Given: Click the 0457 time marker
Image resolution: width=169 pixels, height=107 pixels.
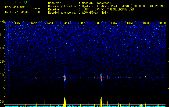Looking at the screenshot, I should (x=114, y=23).
